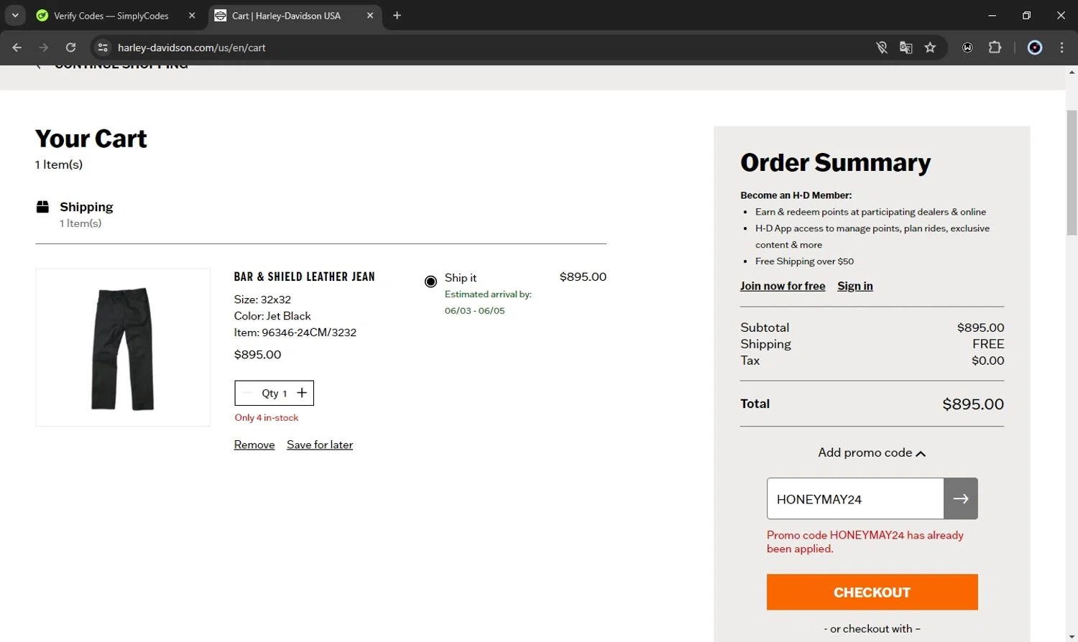The height and width of the screenshot is (642, 1078).
Task: Click the Shipping box icon
Action: click(42, 207)
